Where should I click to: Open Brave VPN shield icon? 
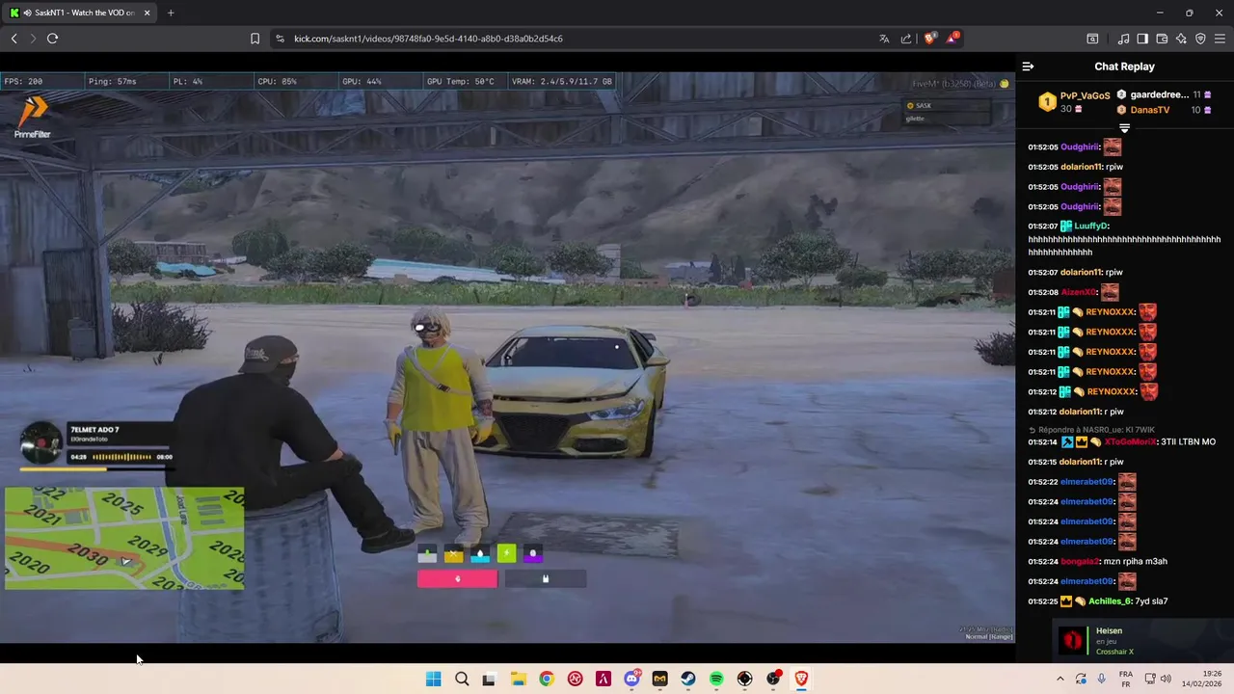click(1200, 39)
